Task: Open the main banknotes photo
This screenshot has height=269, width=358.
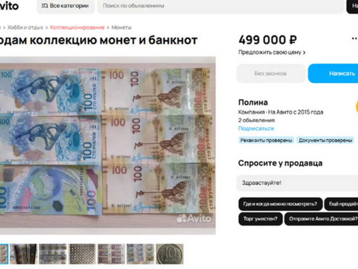Action: pyautogui.click(x=108, y=146)
